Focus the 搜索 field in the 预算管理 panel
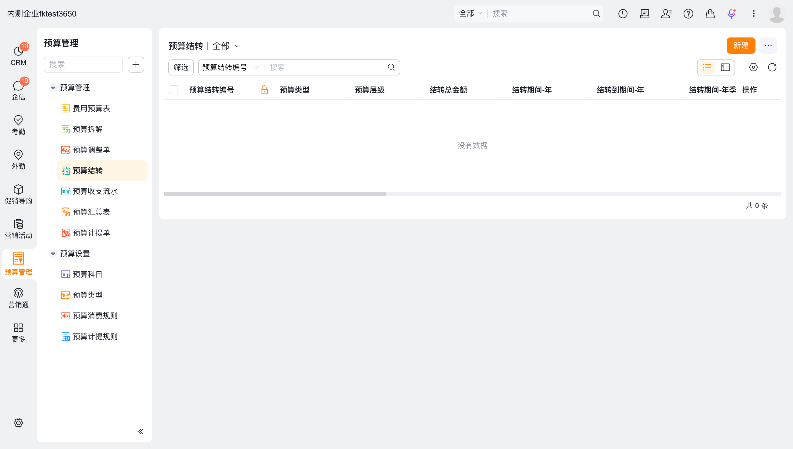This screenshot has width=793, height=449. [83, 64]
